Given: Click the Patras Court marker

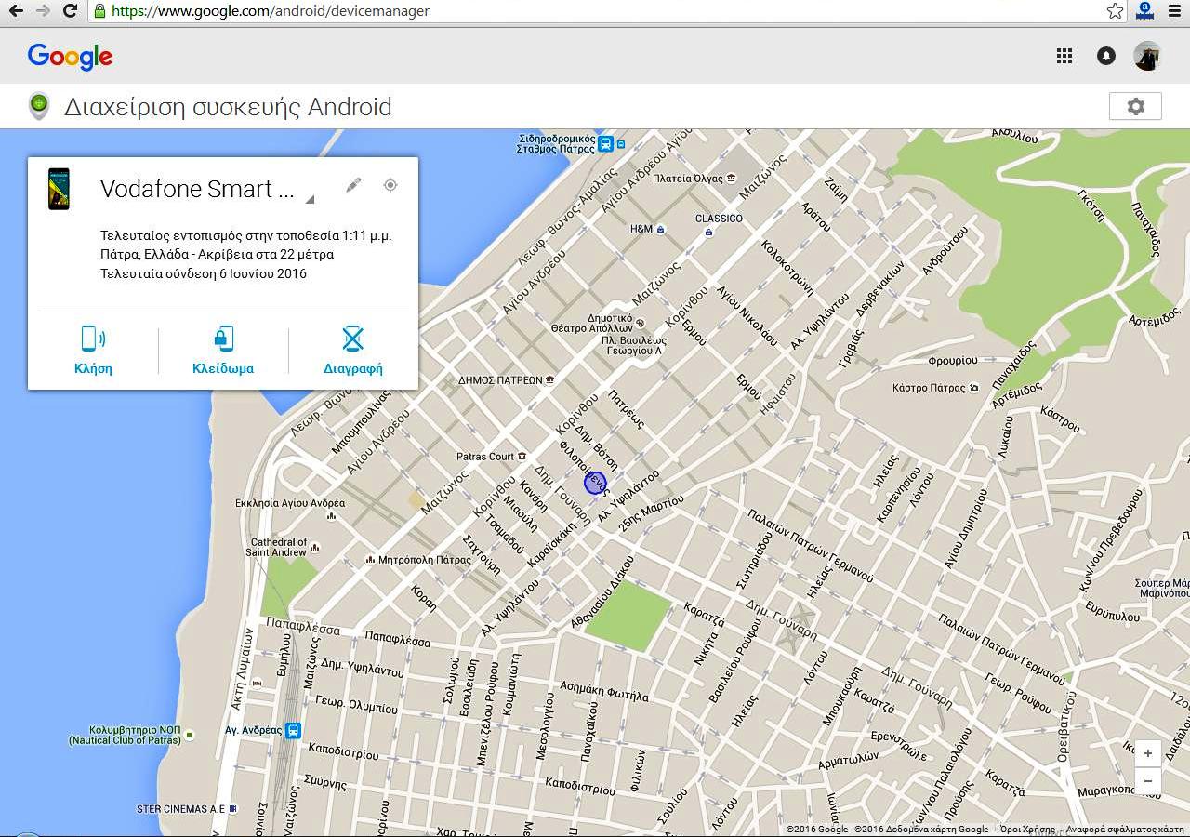Looking at the screenshot, I should click(x=523, y=457).
